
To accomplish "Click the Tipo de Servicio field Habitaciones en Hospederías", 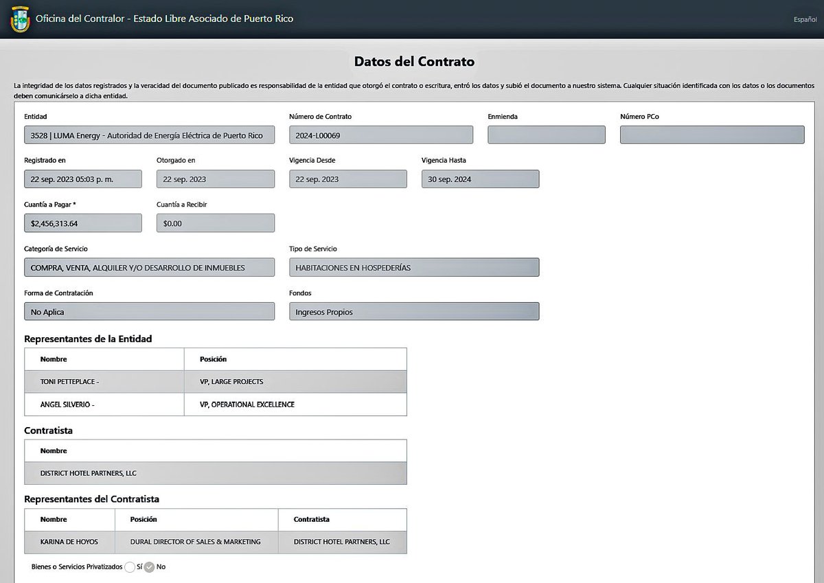I will pyautogui.click(x=414, y=267).
